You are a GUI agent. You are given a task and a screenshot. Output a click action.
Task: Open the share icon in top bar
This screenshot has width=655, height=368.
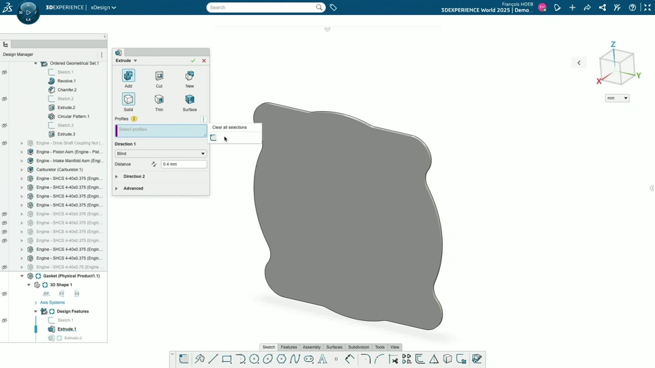602,7
